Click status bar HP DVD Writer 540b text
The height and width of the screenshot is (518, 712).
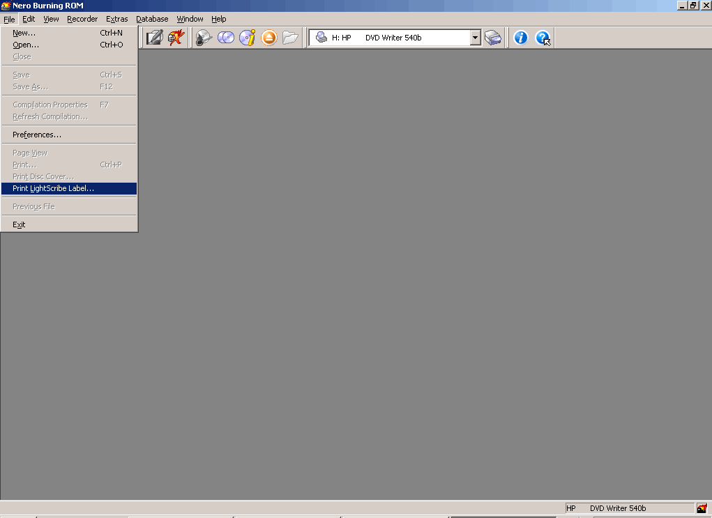(606, 508)
